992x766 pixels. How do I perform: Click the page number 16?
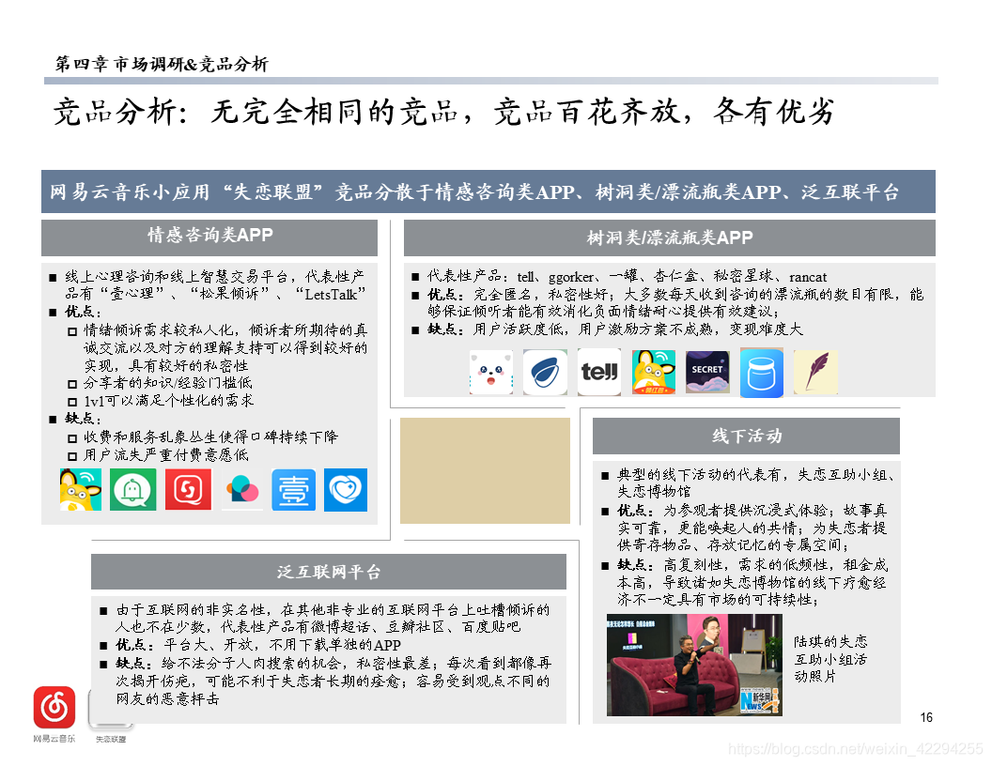pyautogui.click(x=926, y=717)
